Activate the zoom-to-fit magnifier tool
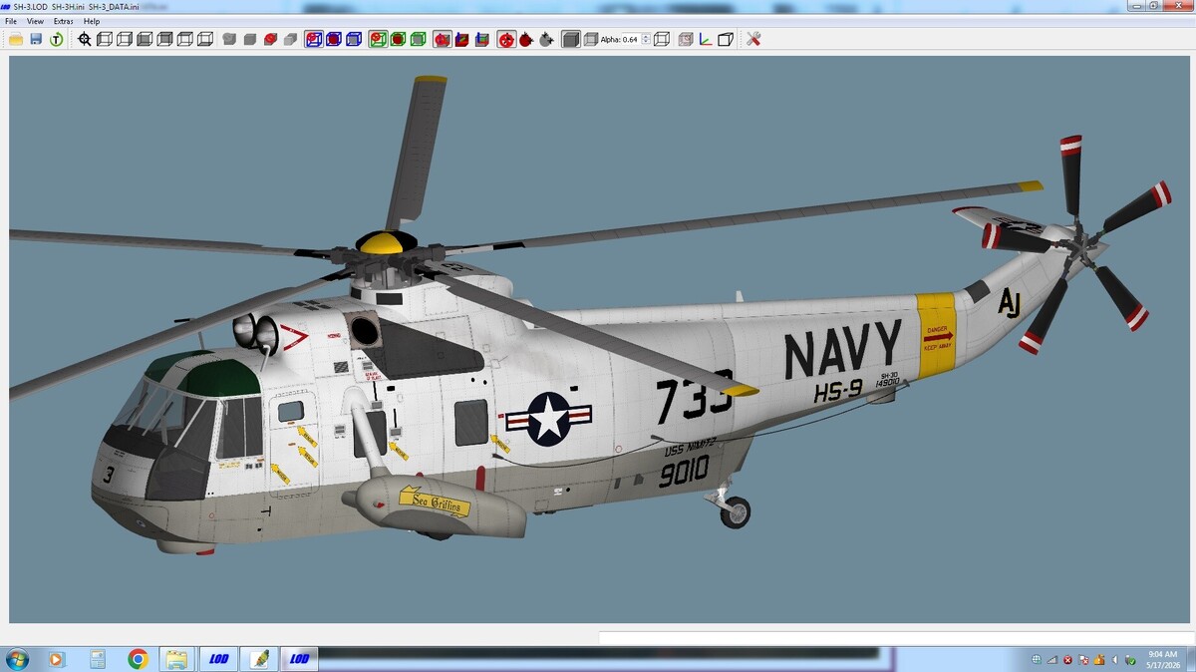Viewport: 1196px width, 672px height. [85, 39]
